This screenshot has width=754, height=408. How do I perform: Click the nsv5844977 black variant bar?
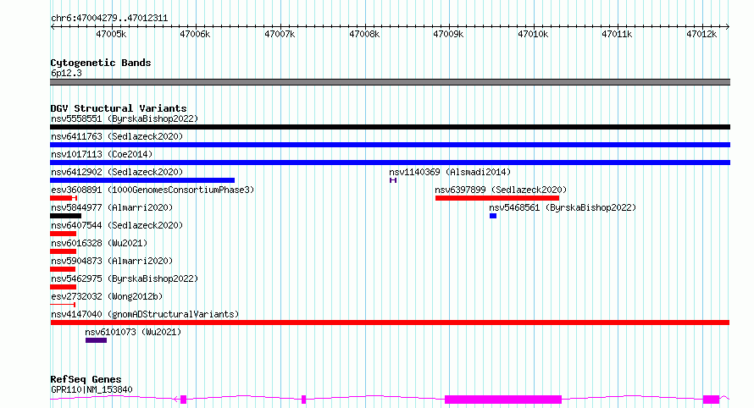tap(65, 216)
